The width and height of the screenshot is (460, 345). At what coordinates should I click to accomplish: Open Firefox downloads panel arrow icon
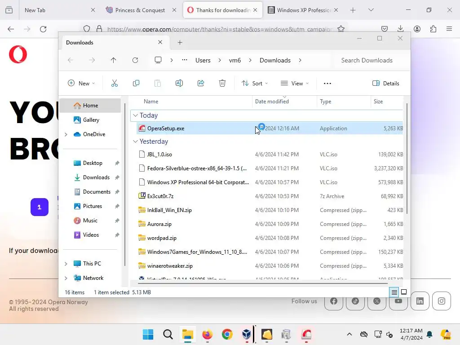click(x=400, y=29)
